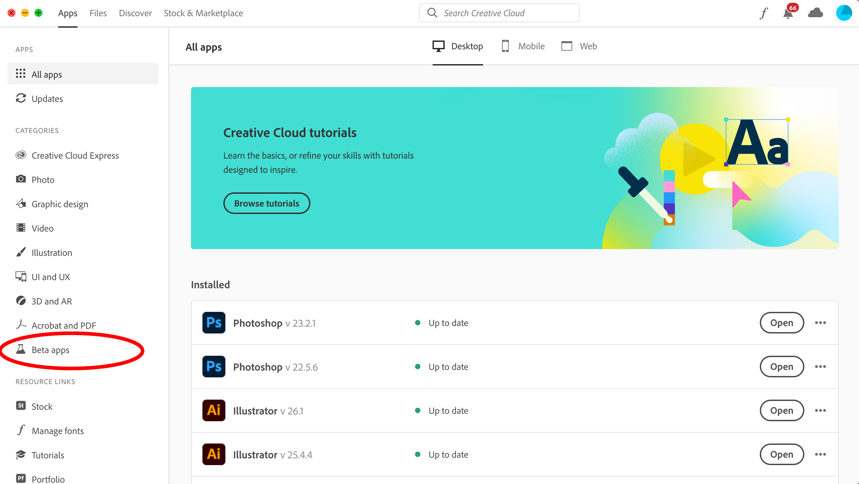Open Photoshop v 23.2.1

click(x=781, y=323)
